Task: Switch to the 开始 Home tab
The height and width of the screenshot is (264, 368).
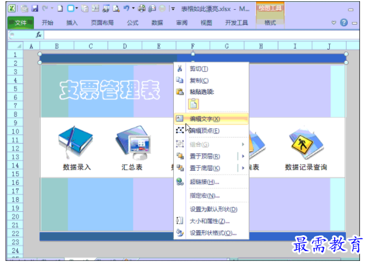Action: pos(47,23)
